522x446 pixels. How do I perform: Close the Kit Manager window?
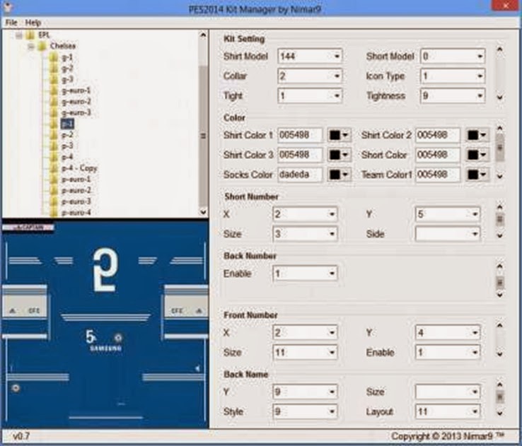tap(506, 6)
